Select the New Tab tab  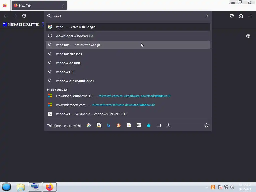pyautogui.click(x=39, y=5)
